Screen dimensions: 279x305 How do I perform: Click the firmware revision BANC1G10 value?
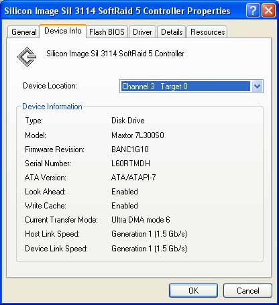(130, 149)
